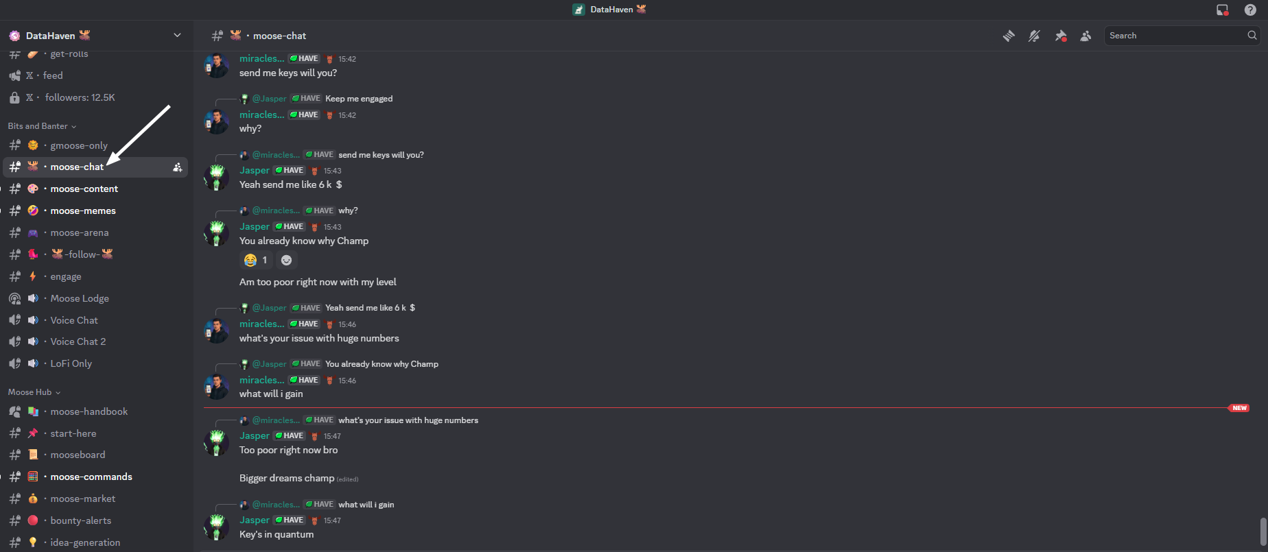The height and width of the screenshot is (552, 1268).
Task: Click the @Jasper reply mention "Keep me engaged"
Action: [269, 99]
